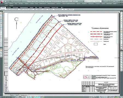The height and width of the screenshot is (98, 123).
Task: Expand the quick access toolbar customize arrow
Action: pyautogui.click(x=21, y=1)
